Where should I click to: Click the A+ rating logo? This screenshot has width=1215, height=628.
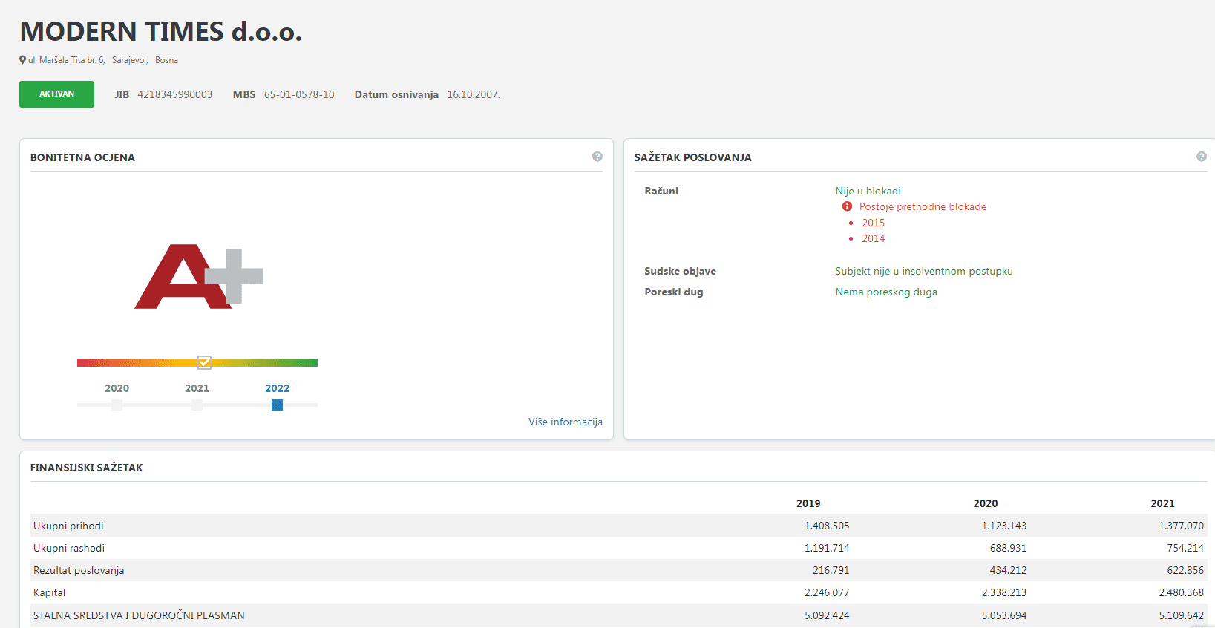point(199,277)
